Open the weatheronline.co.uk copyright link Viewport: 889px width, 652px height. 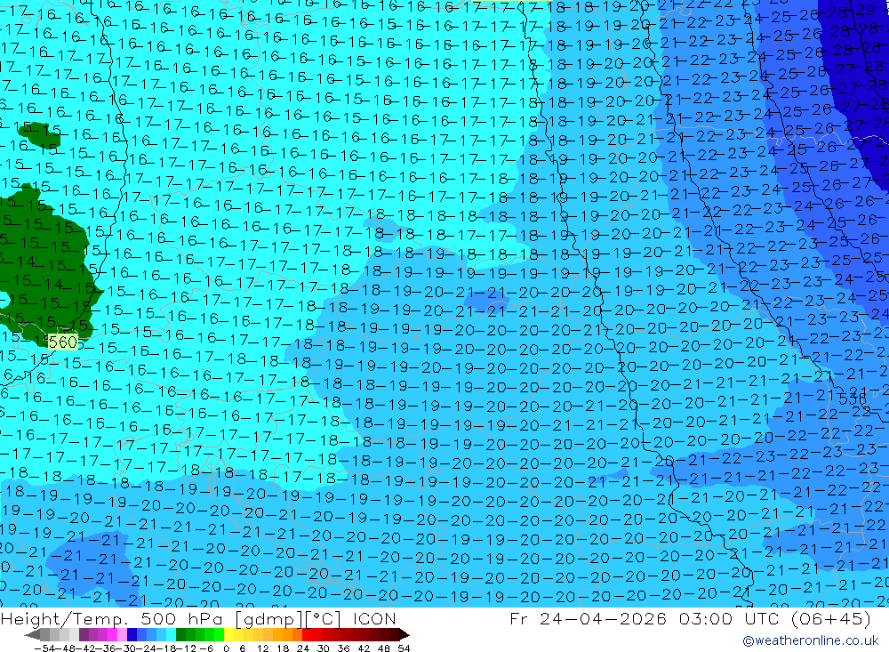(810, 640)
